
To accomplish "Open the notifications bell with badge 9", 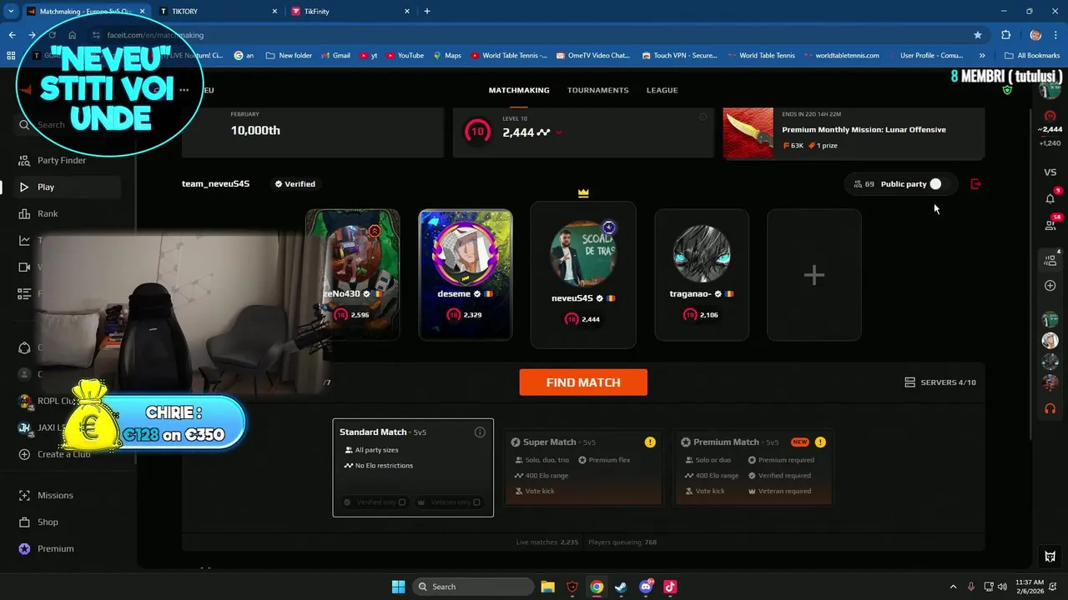I will [1050, 198].
